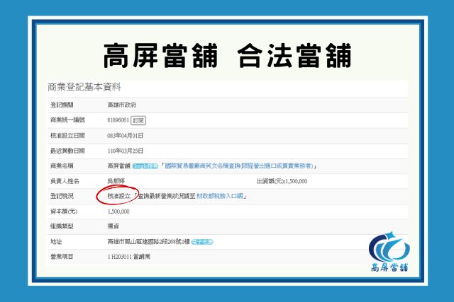Open the Google search badge after 高屏當舖
Image resolution: width=454 pixels, height=302 pixels.
click(145, 166)
